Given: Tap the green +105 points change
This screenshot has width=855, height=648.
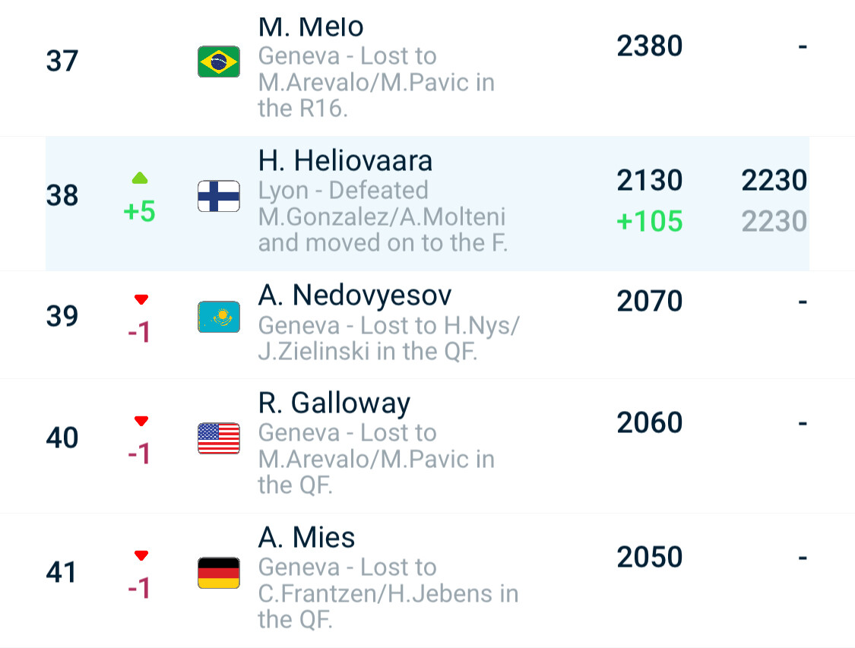Looking at the screenshot, I should pyautogui.click(x=650, y=221).
